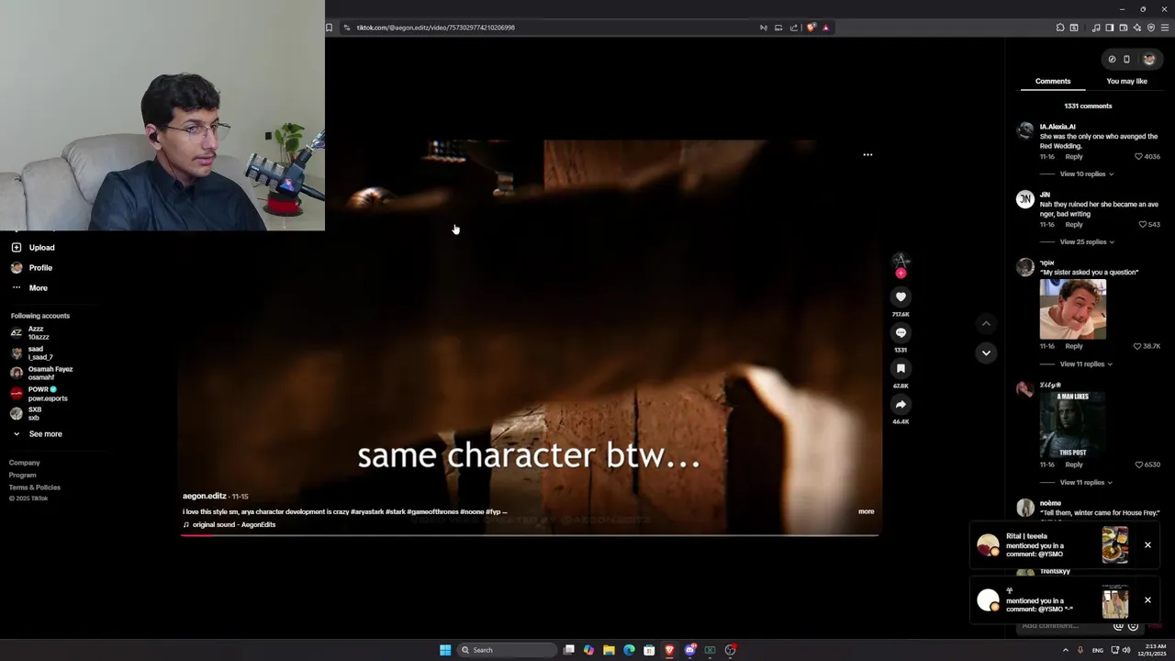This screenshot has width=1175, height=661.
Task: Open the IA.Alexia.AI commenter profile
Action: [1057, 127]
